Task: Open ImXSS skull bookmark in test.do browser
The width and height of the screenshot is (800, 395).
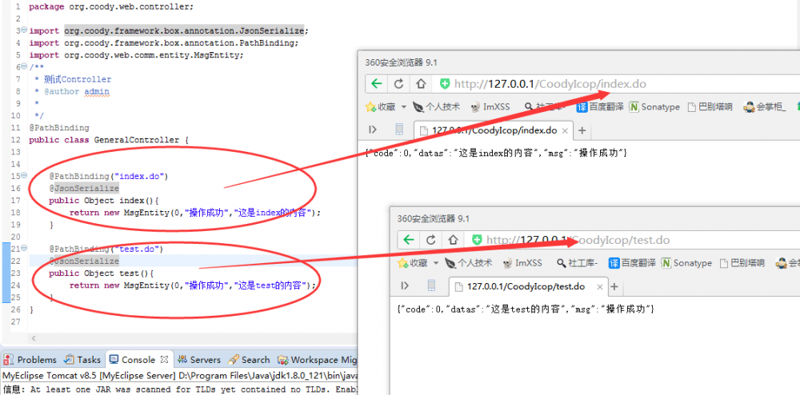Action: 522,263
